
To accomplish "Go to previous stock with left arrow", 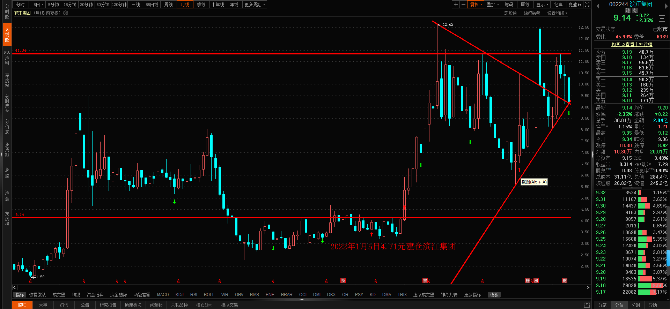I will [598, 6].
